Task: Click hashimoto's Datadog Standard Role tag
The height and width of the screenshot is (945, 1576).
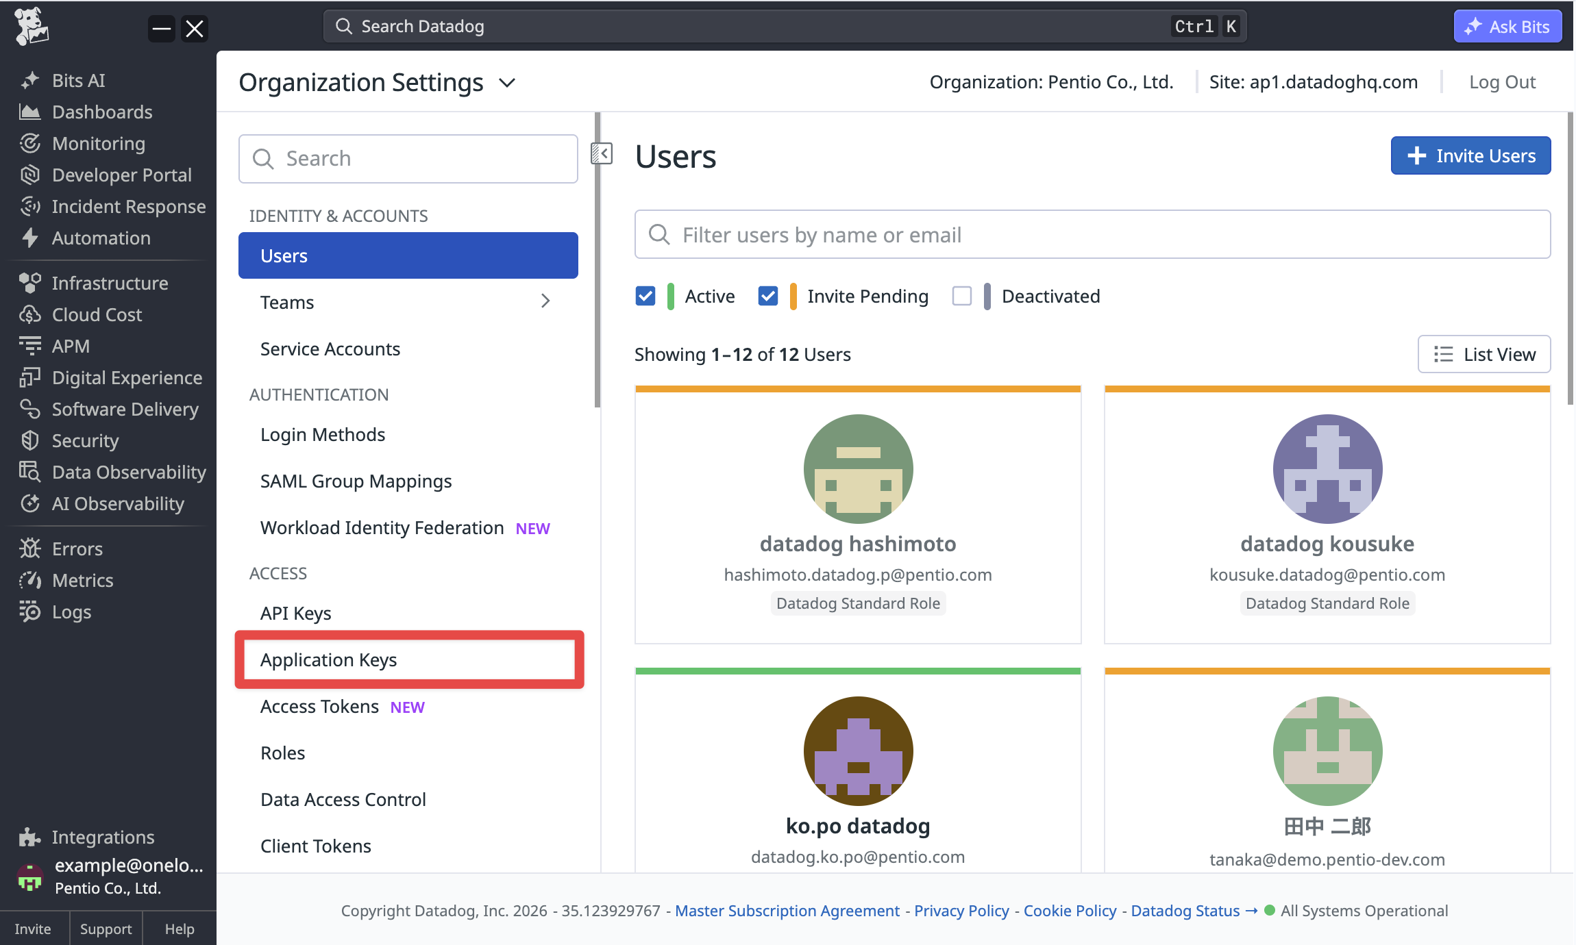Action: (858, 604)
